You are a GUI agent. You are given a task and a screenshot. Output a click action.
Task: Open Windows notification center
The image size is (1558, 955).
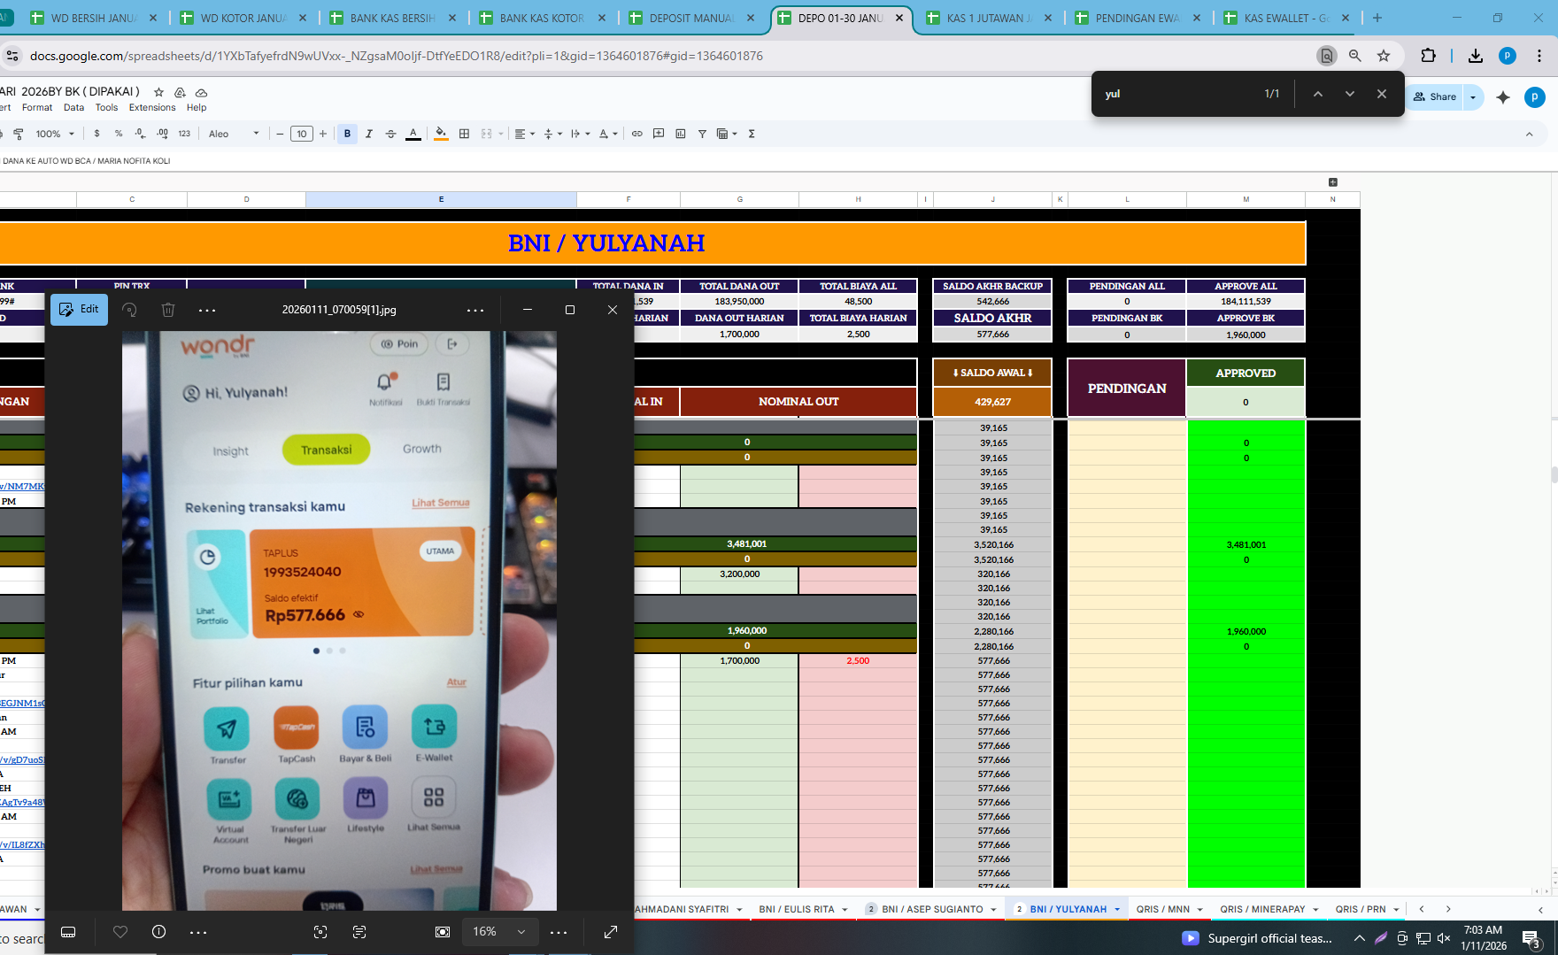[x=1531, y=938]
